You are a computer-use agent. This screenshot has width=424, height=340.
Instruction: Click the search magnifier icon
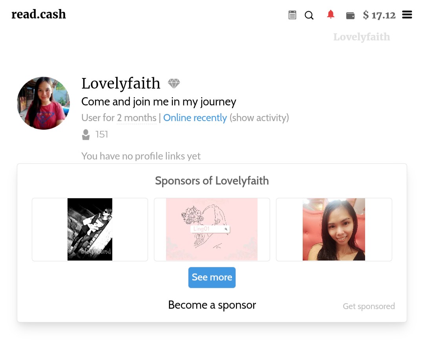[x=309, y=15]
